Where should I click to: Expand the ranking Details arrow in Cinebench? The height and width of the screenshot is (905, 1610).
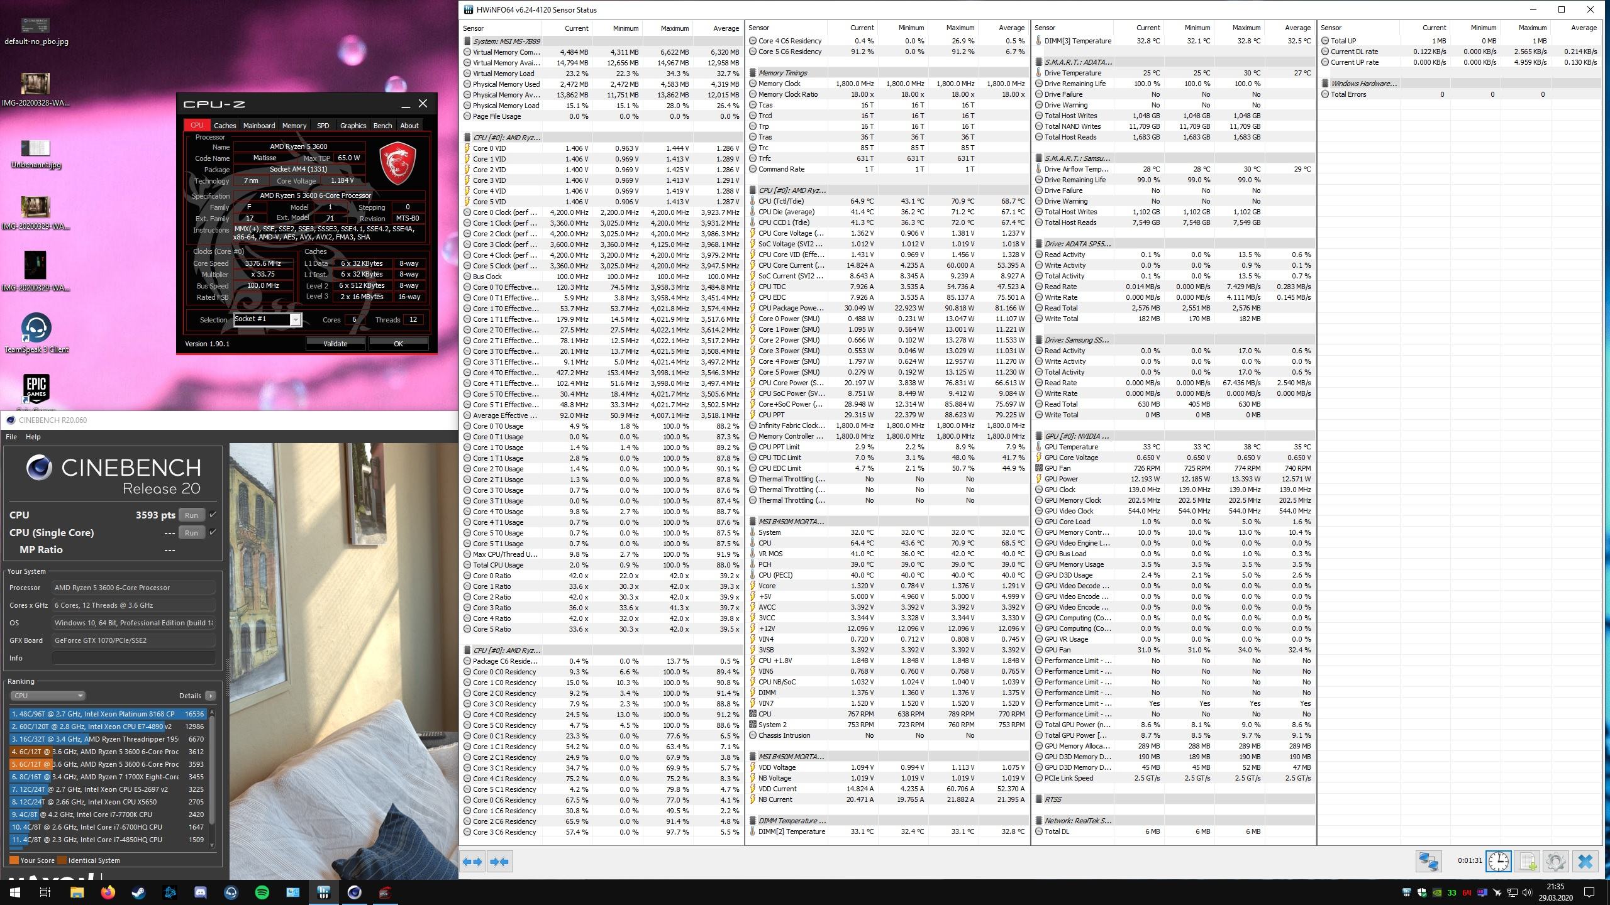pyautogui.click(x=210, y=696)
